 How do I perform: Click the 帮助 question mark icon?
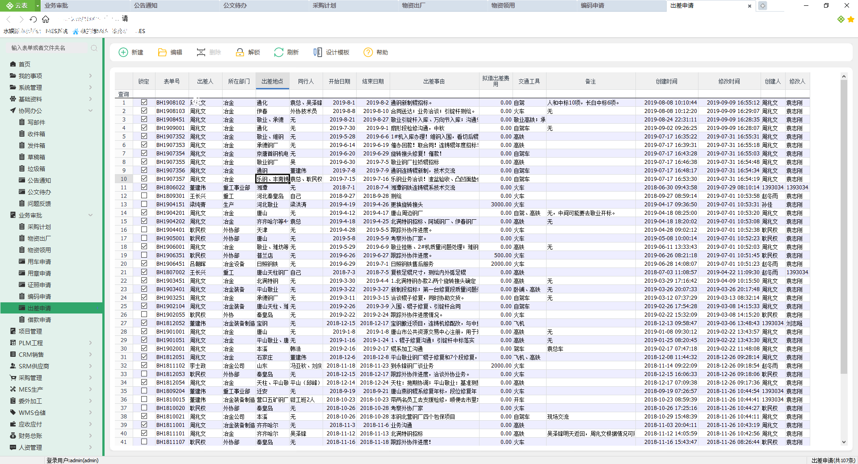pyautogui.click(x=368, y=52)
